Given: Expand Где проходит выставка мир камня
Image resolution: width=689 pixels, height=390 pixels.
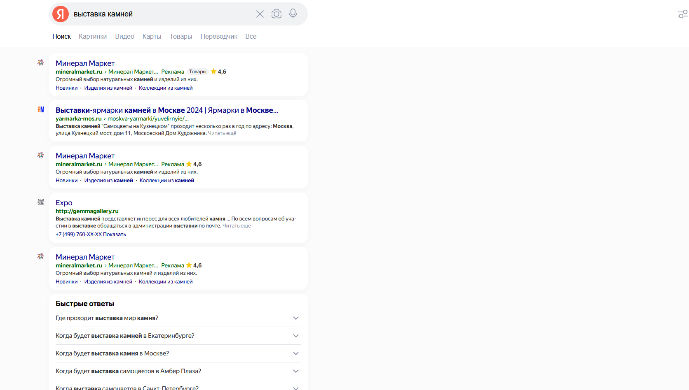Looking at the screenshot, I should pos(178,318).
